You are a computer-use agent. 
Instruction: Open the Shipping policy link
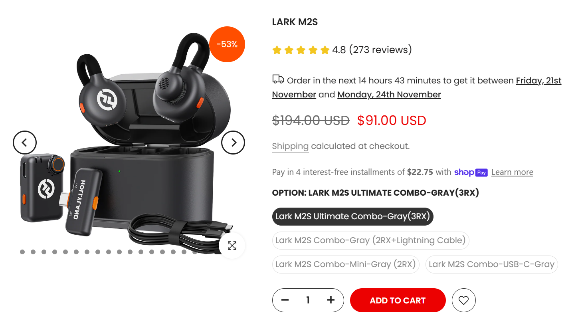tap(290, 146)
